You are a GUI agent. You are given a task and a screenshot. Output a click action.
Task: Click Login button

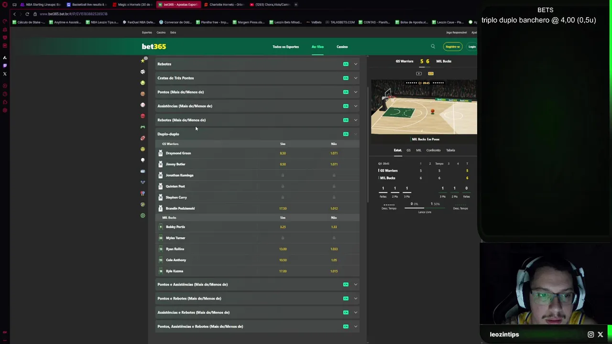(472, 47)
